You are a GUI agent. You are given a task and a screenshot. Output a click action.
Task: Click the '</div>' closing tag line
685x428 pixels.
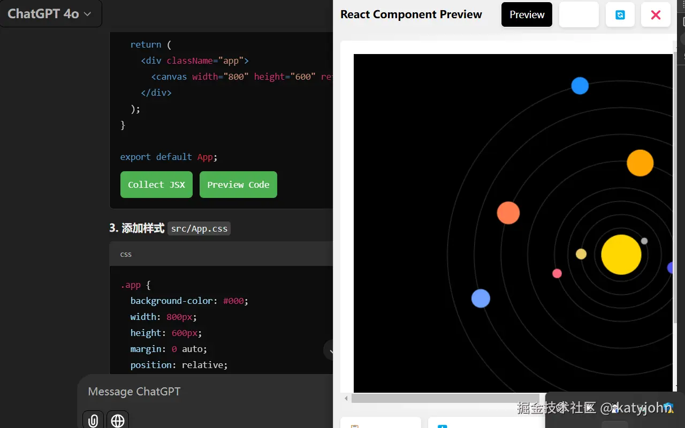[x=156, y=93]
